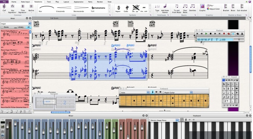Open the Maple Guitar dropdown in Fretboard
The image size is (253, 139).
(178, 92)
